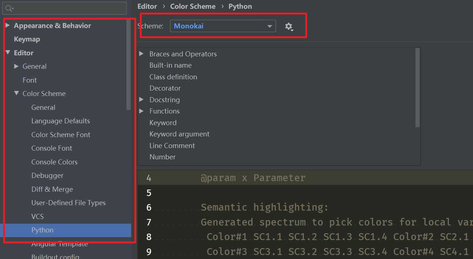Expand the Functions group
Viewport: 473px width, 259px height.
[141, 111]
